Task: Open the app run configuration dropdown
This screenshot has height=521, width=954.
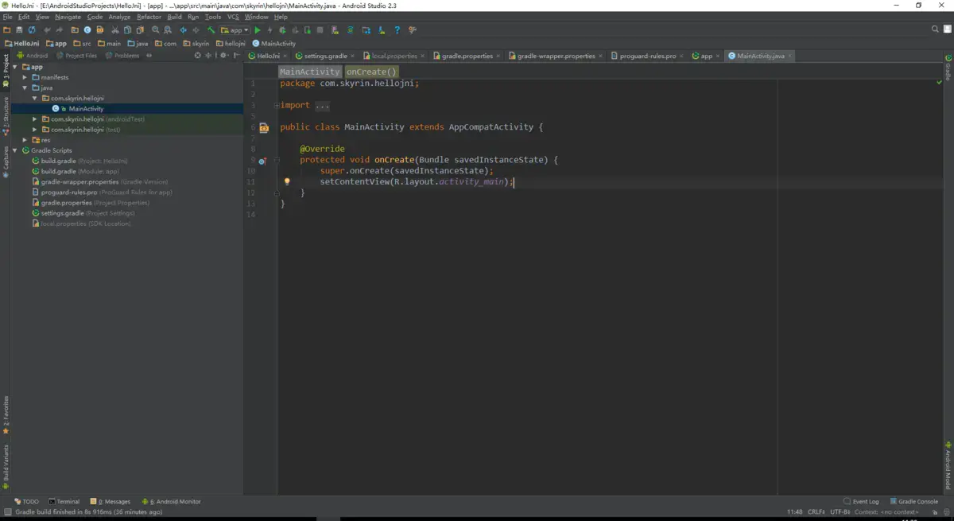Action: click(x=235, y=30)
